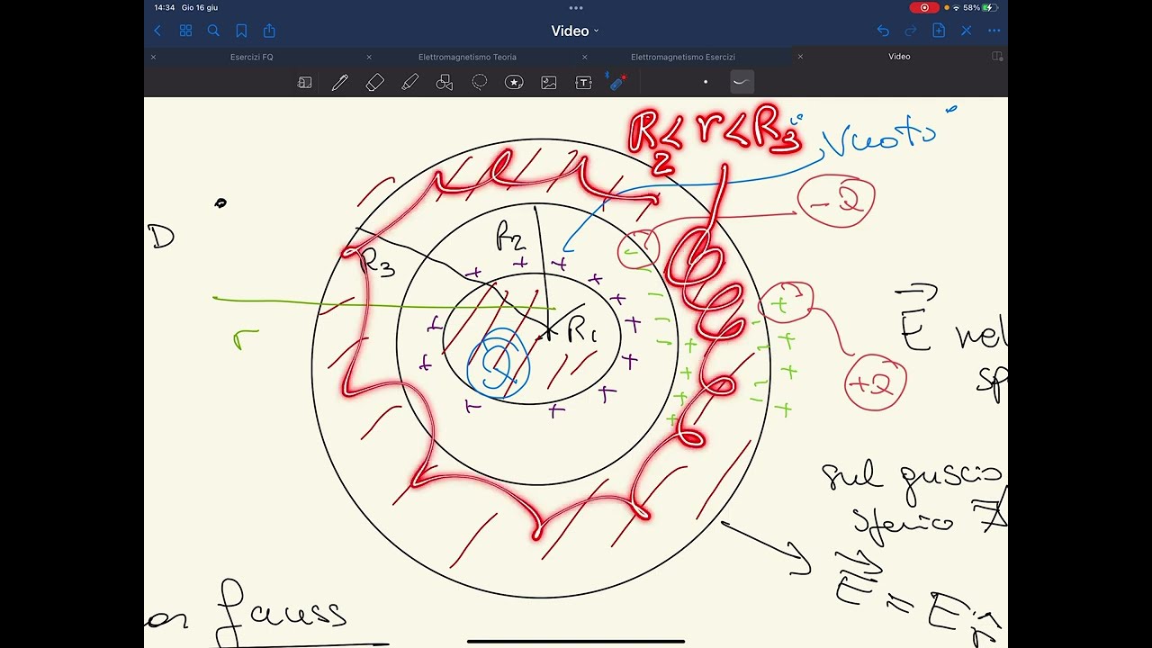Viewport: 1152px width, 648px height.
Task: Open the page thumbnails grid view
Action: point(185,31)
